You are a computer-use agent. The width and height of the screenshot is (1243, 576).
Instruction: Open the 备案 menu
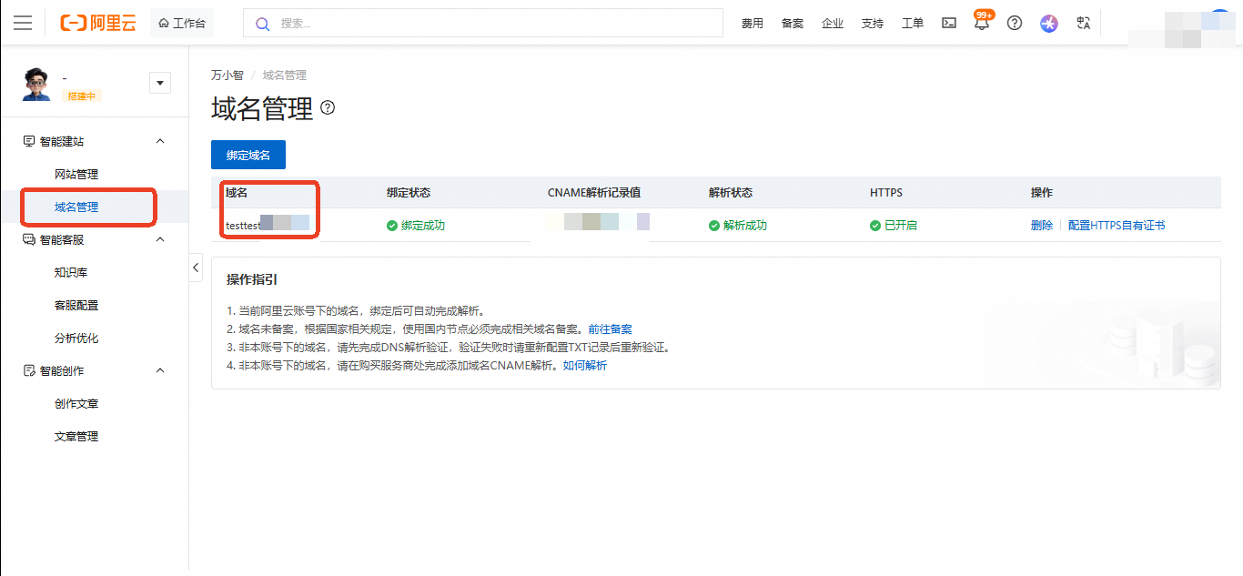(x=792, y=24)
